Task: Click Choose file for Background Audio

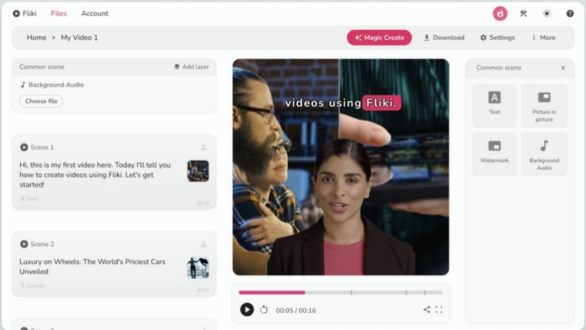Action: point(41,101)
